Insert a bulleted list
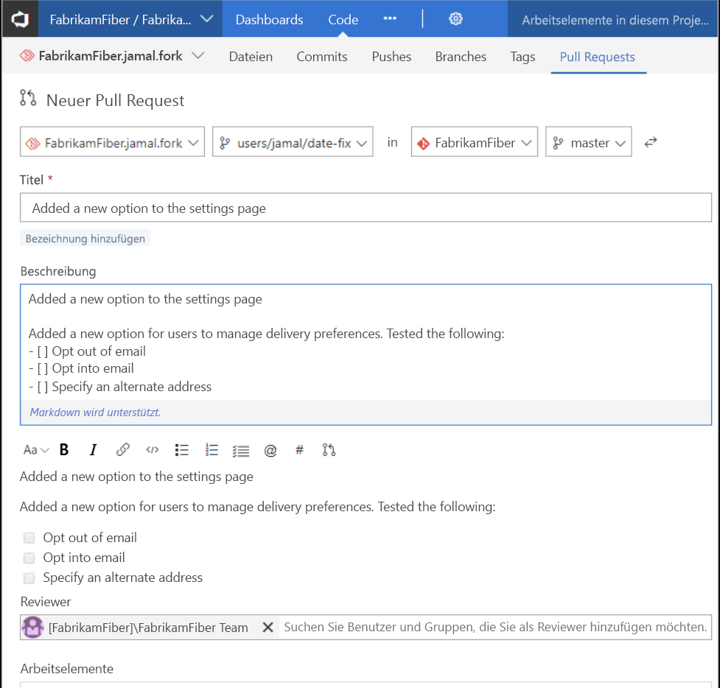 [181, 450]
